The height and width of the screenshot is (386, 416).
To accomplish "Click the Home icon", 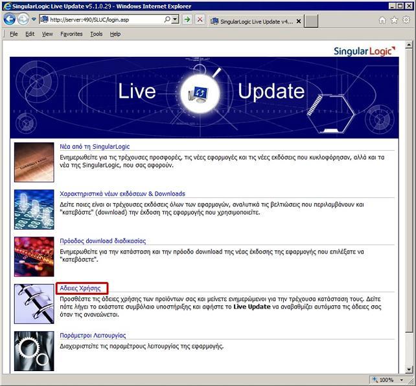I will pos(382,20).
